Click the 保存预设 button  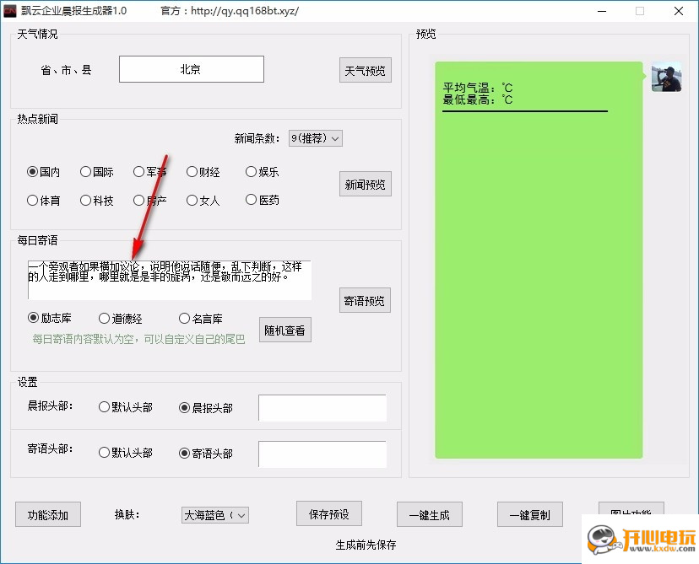click(x=329, y=513)
